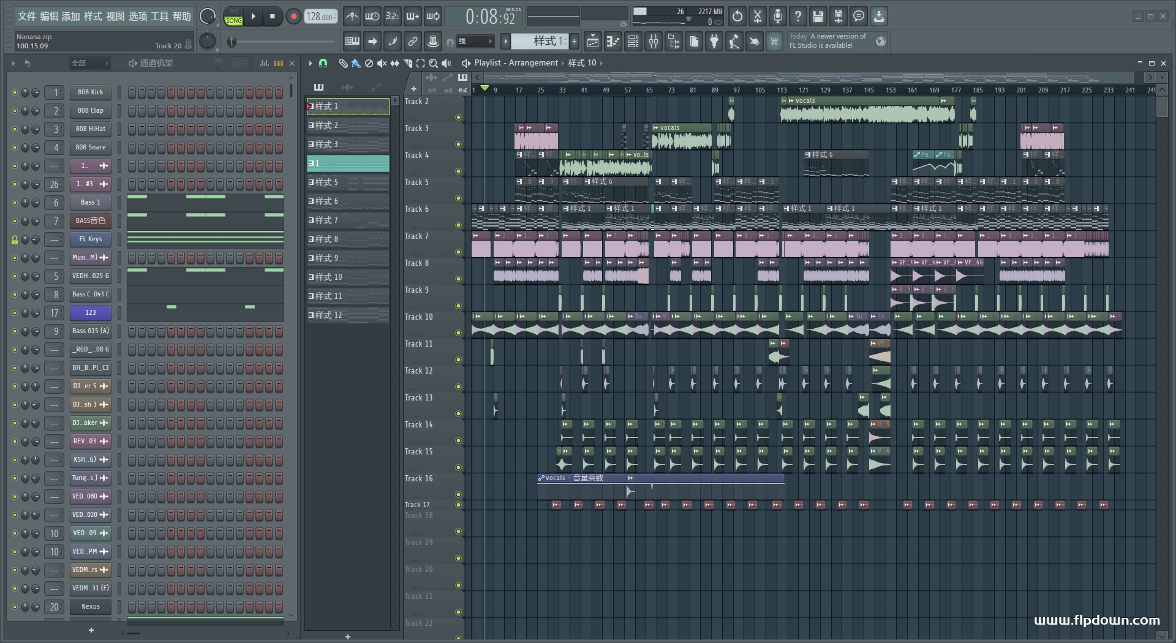The height and width of the screenshot is (643, 1176).
Task: Mute Track 16 in the playlist
Action: (x=458, y=495)
